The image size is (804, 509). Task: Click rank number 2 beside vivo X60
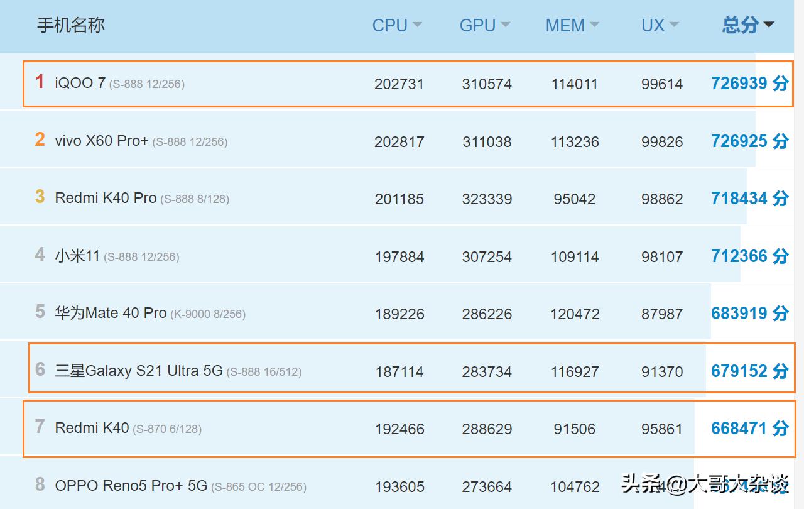[x=40, y=139]
